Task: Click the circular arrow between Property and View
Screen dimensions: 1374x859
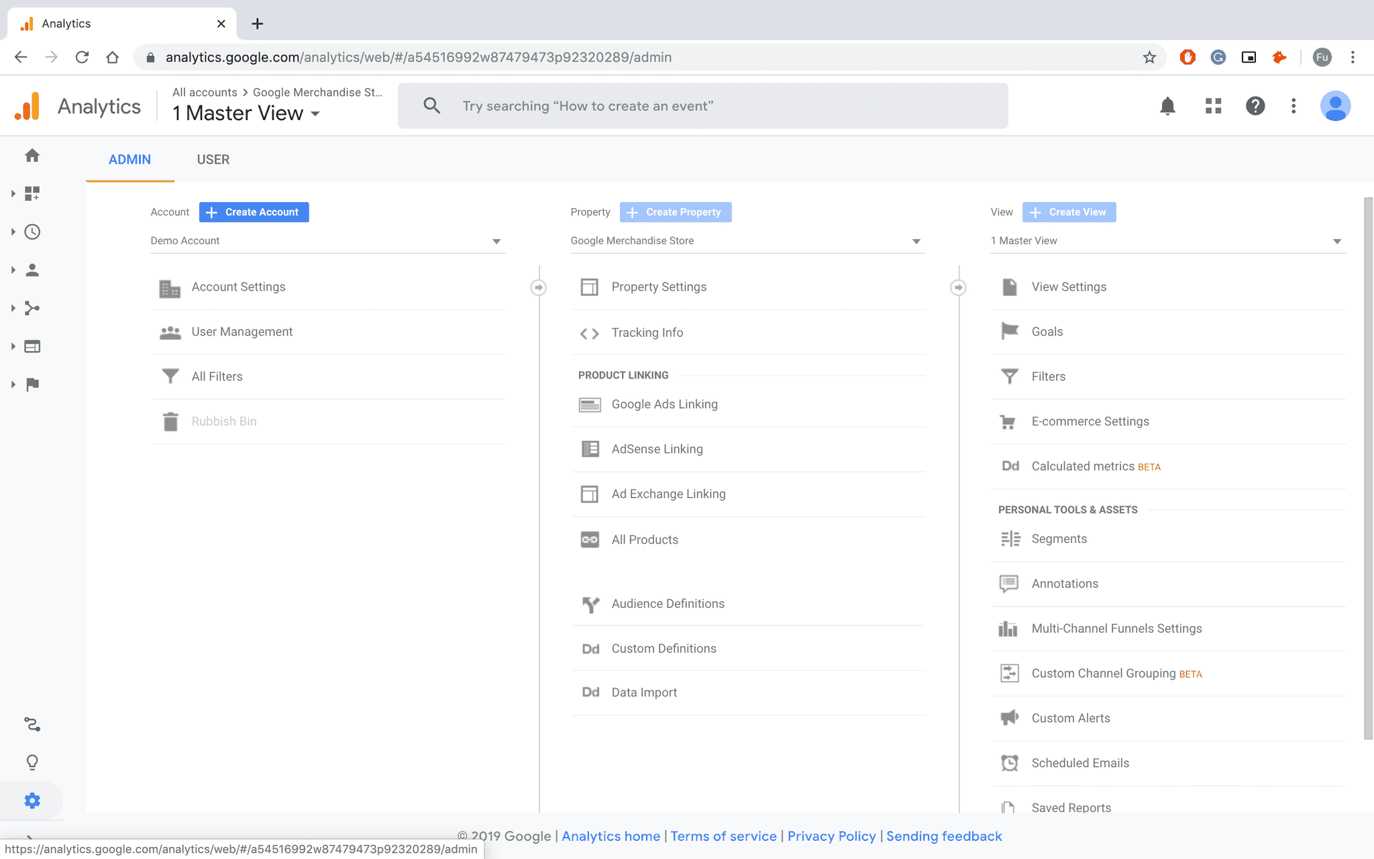Action: 958,287
